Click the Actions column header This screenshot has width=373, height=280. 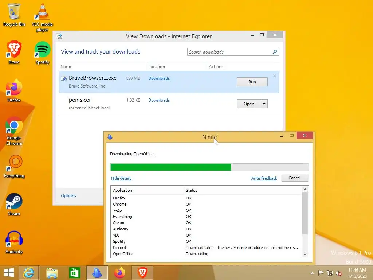243,67
